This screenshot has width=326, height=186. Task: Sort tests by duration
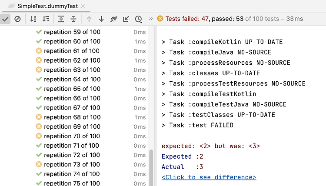(46, 19)
